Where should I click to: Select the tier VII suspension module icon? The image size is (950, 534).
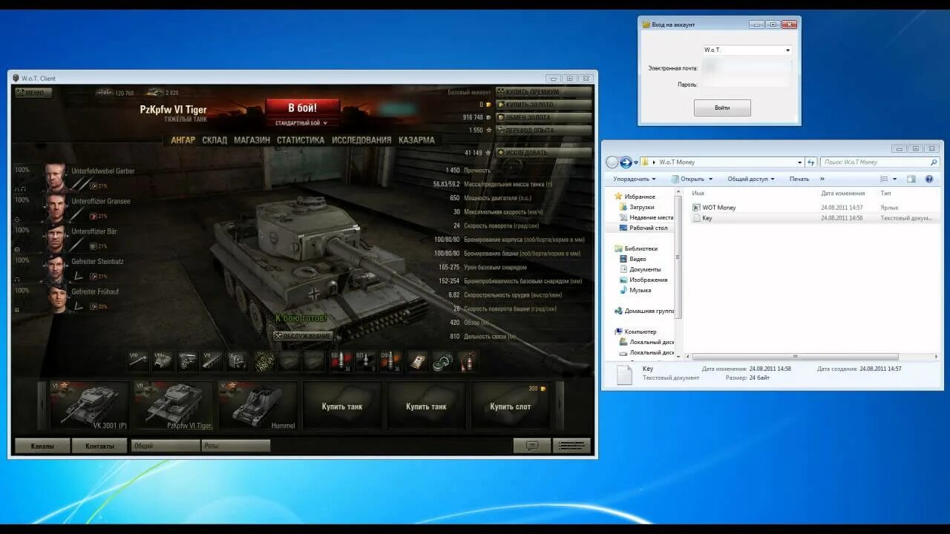pyautogui.click(x=212, y=361)
